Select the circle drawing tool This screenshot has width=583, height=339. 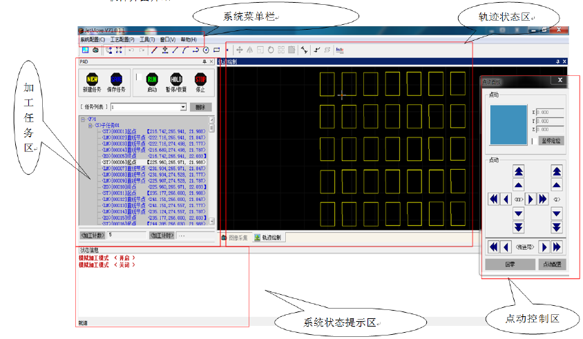pyautogui.click(x=206, y=50)
